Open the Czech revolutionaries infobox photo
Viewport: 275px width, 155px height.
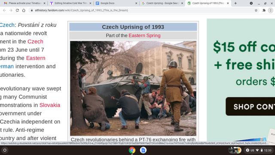(x=133, y=88)
